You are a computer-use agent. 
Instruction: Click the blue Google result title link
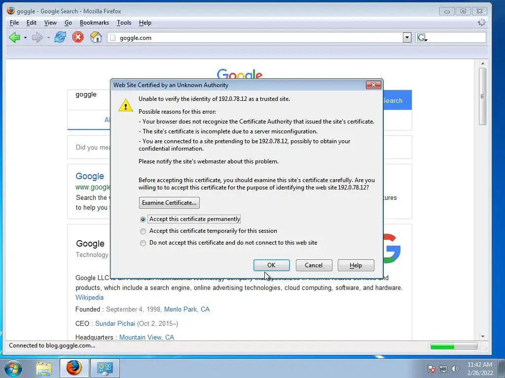90,176
